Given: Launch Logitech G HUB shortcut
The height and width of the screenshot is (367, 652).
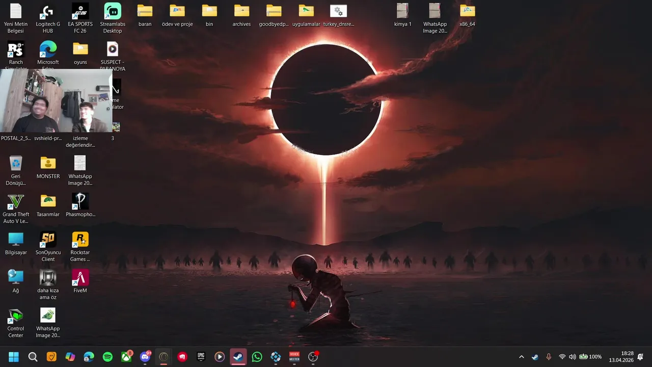Looking at the screenshot, I should (x=48, y=18).
